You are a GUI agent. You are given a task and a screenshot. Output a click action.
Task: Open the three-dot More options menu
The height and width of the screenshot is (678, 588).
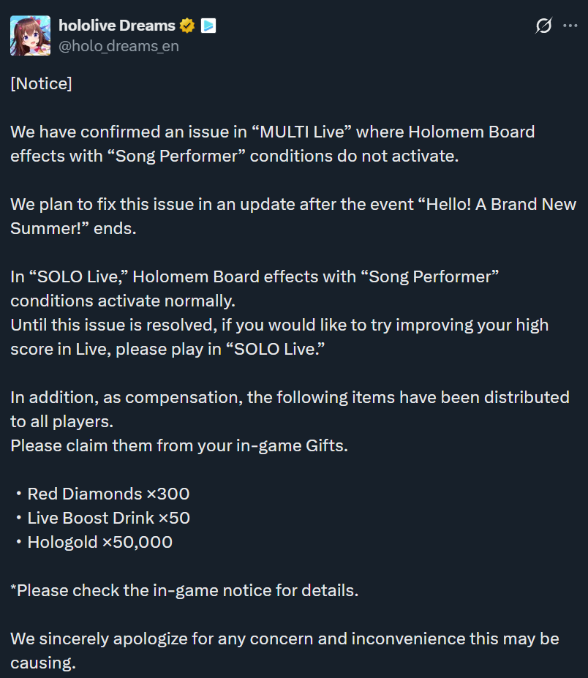(x=570, y=26)
